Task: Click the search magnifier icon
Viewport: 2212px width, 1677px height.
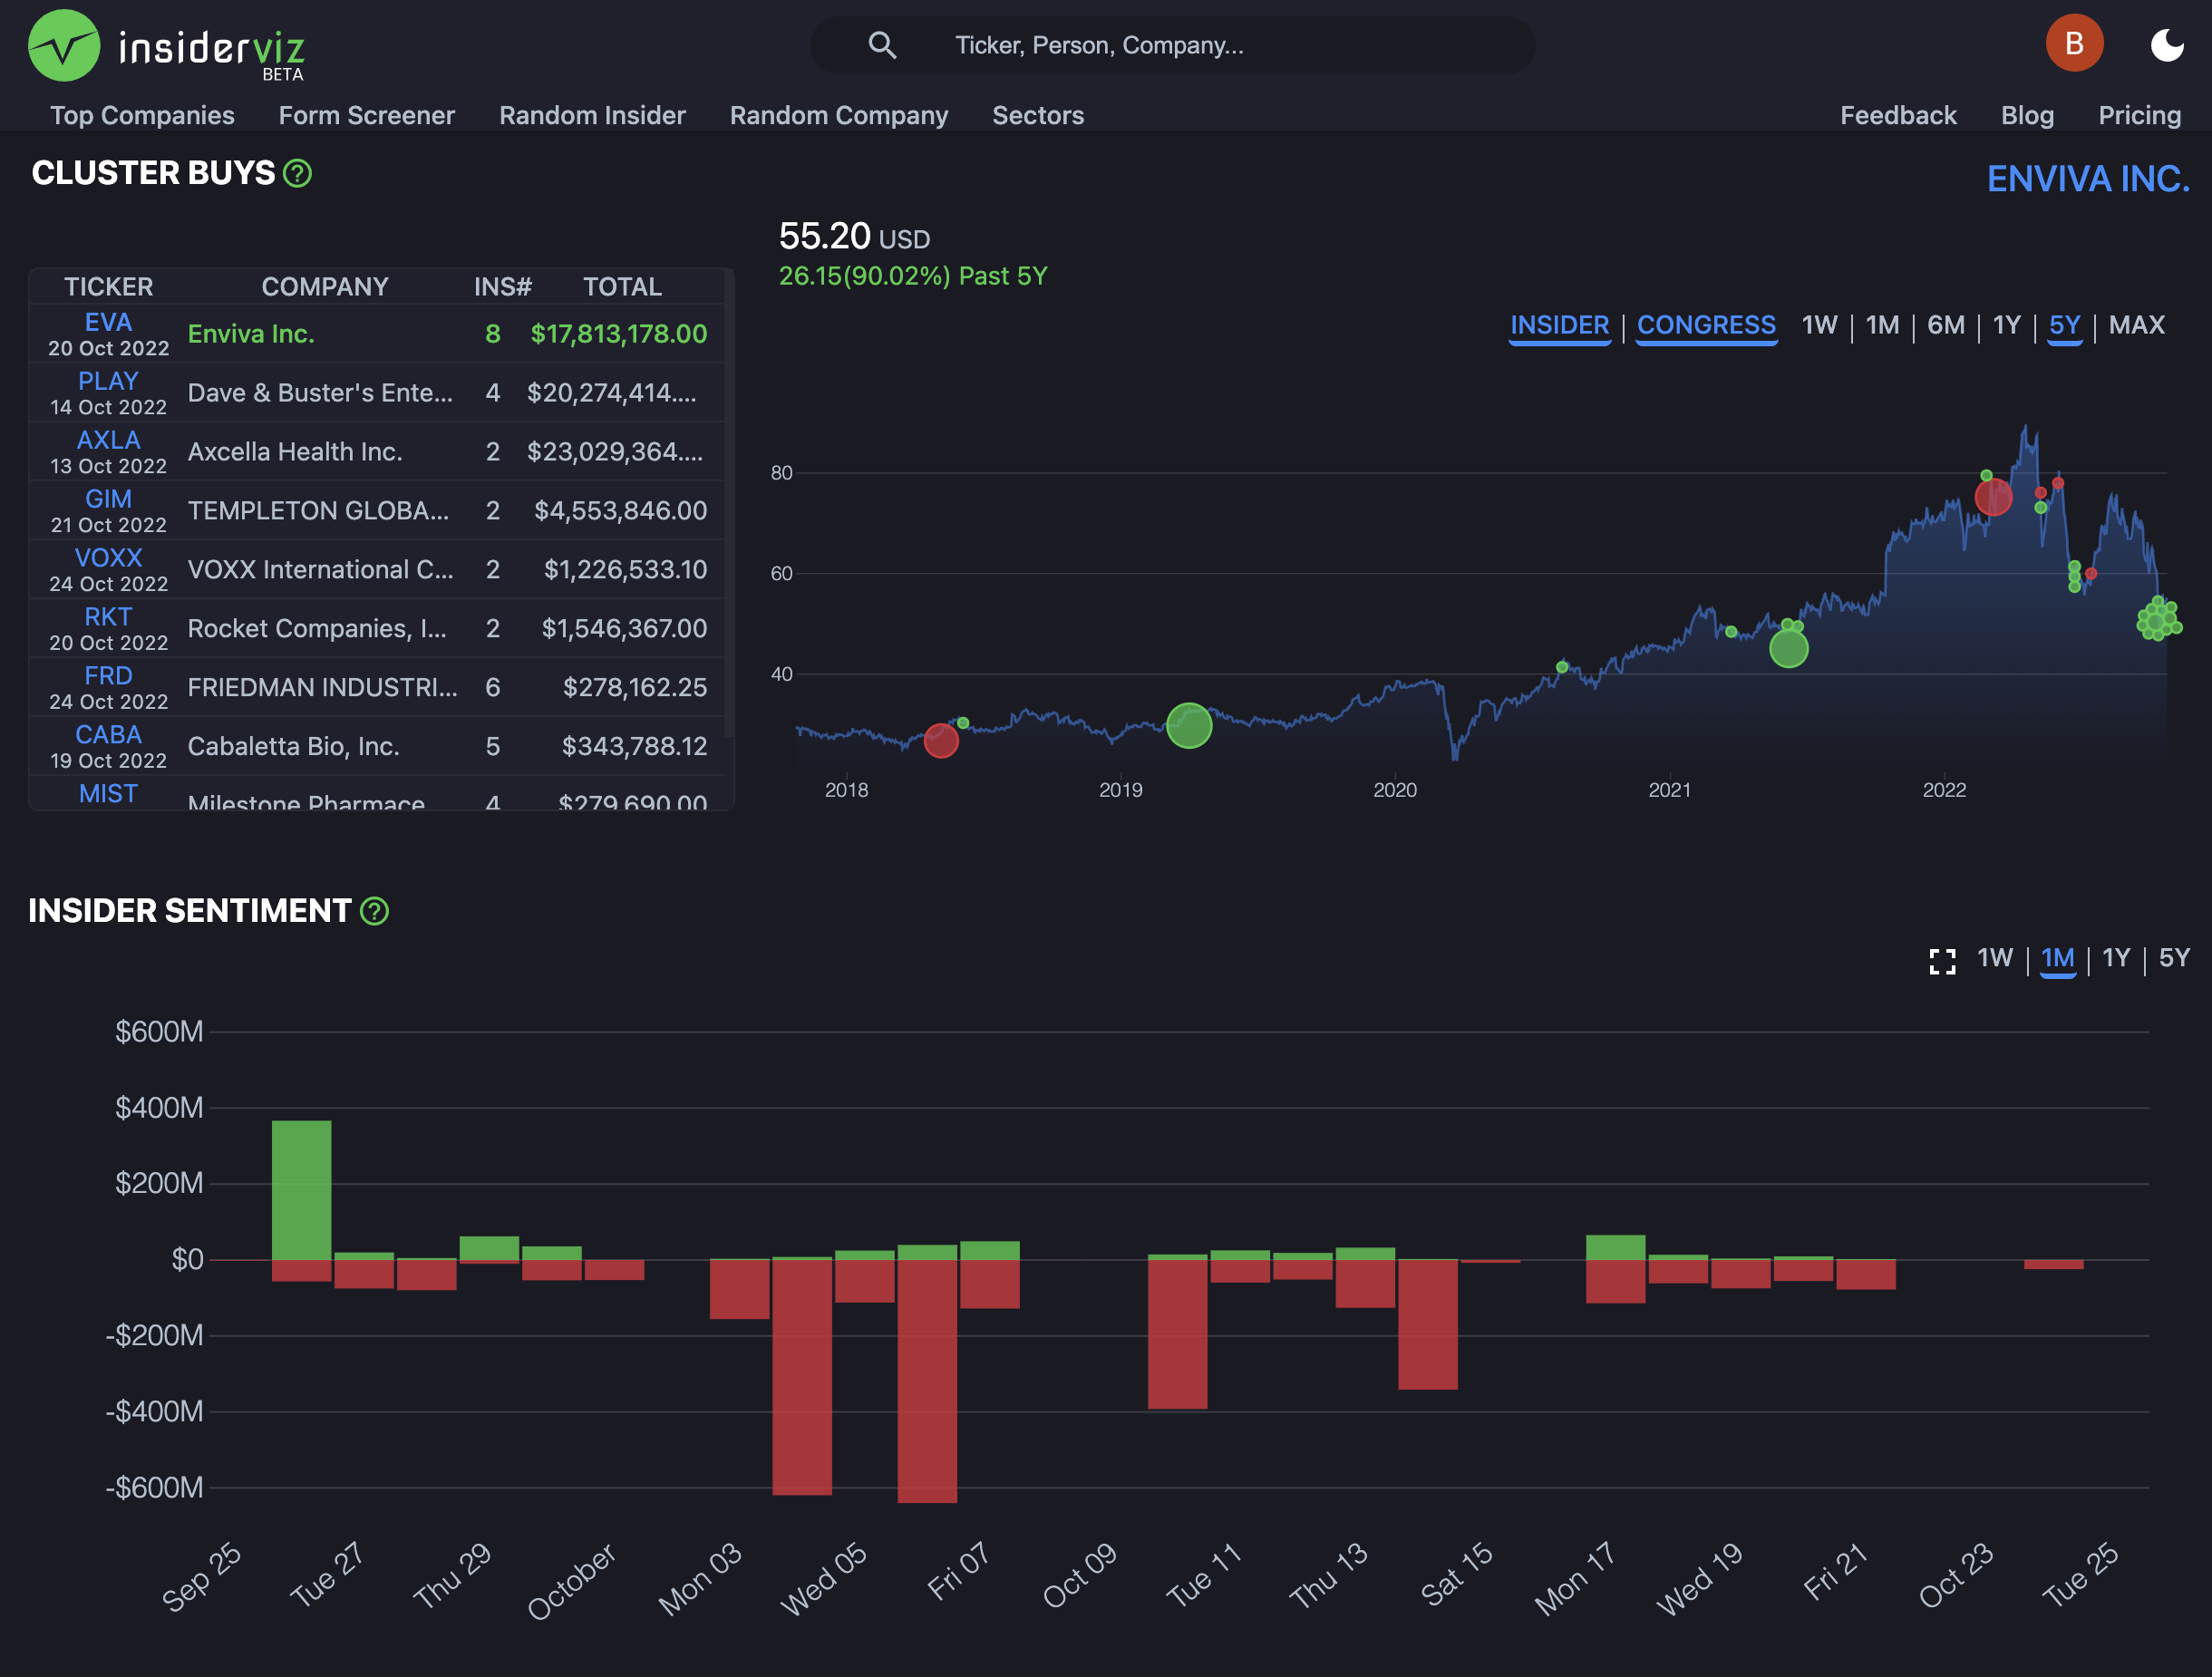Action: pos(881,45)
